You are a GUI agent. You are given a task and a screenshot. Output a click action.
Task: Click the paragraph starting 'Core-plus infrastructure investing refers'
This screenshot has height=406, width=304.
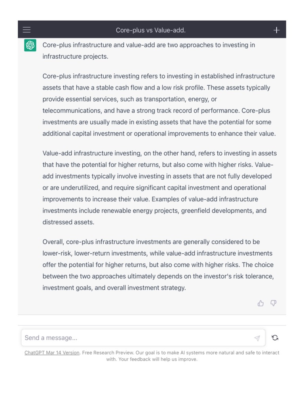tap(159, 105)
